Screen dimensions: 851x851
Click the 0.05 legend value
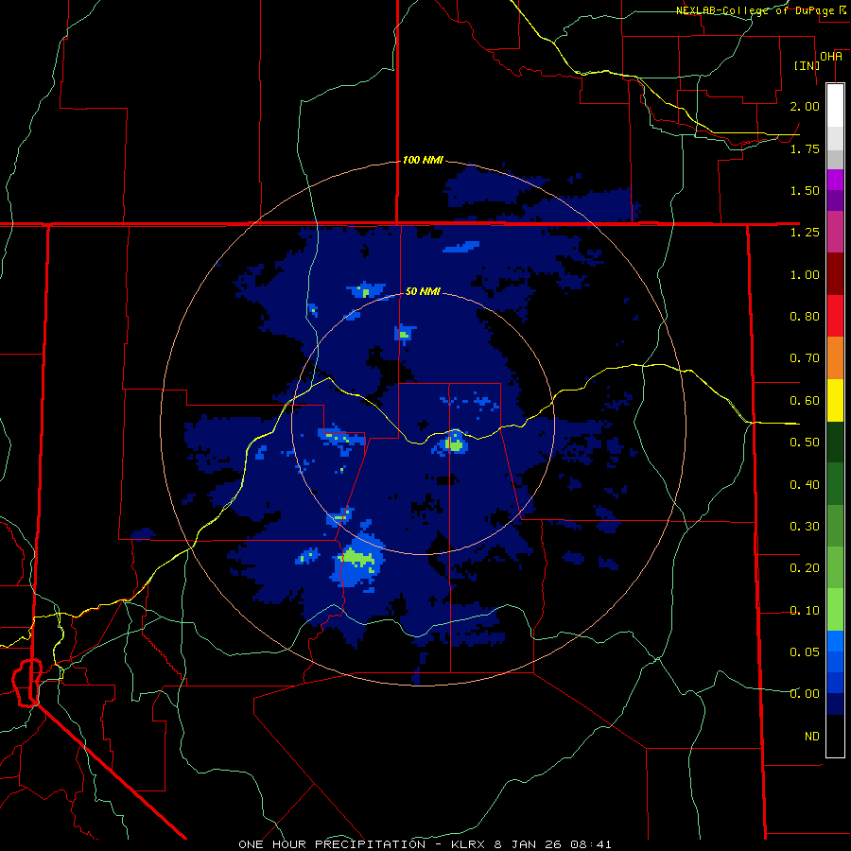(805, 651)
